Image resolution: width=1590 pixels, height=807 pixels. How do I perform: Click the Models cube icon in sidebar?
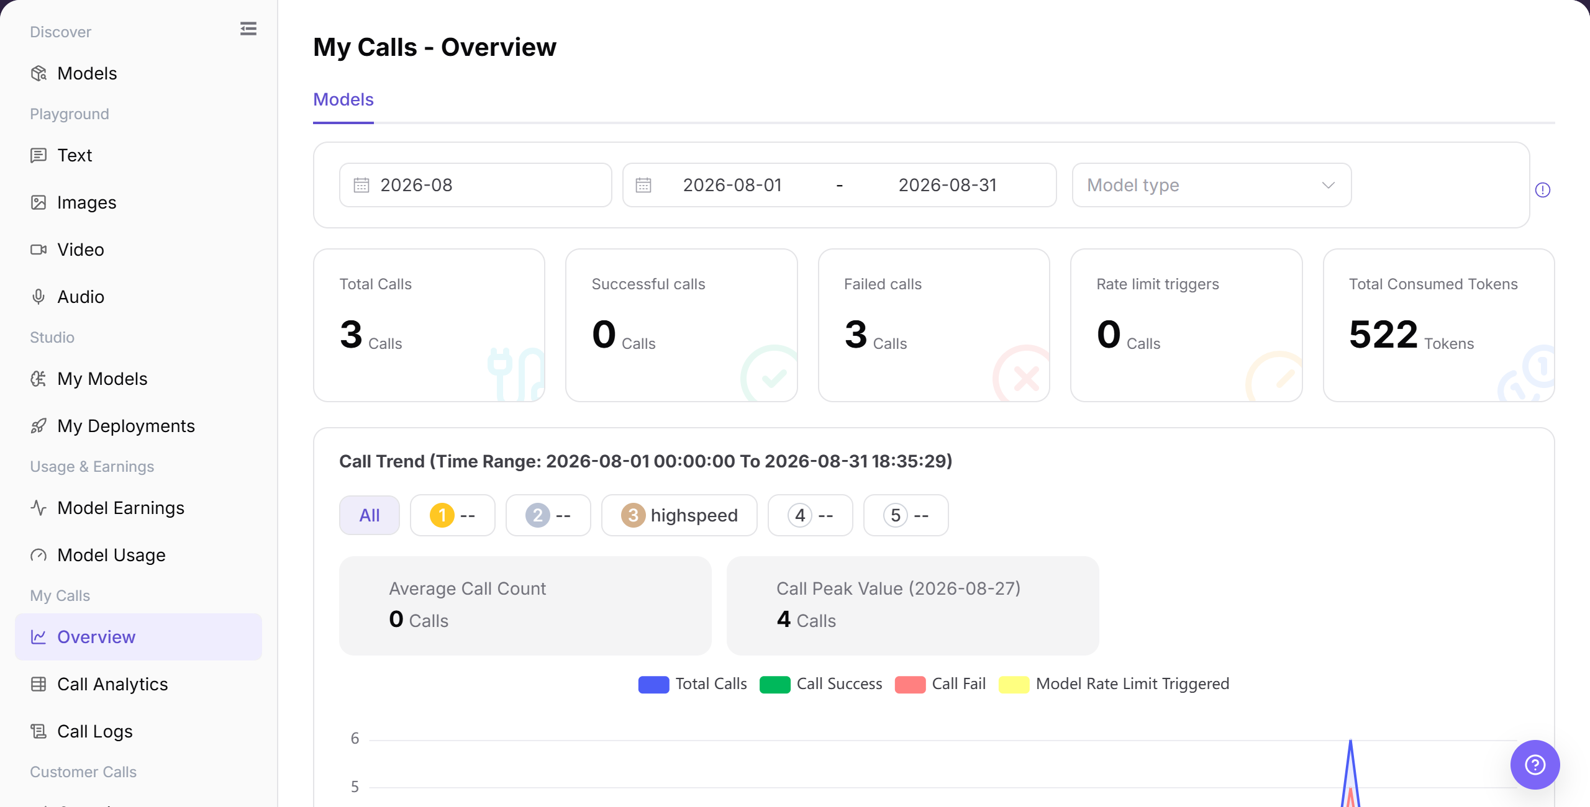(x=39, y=73)
